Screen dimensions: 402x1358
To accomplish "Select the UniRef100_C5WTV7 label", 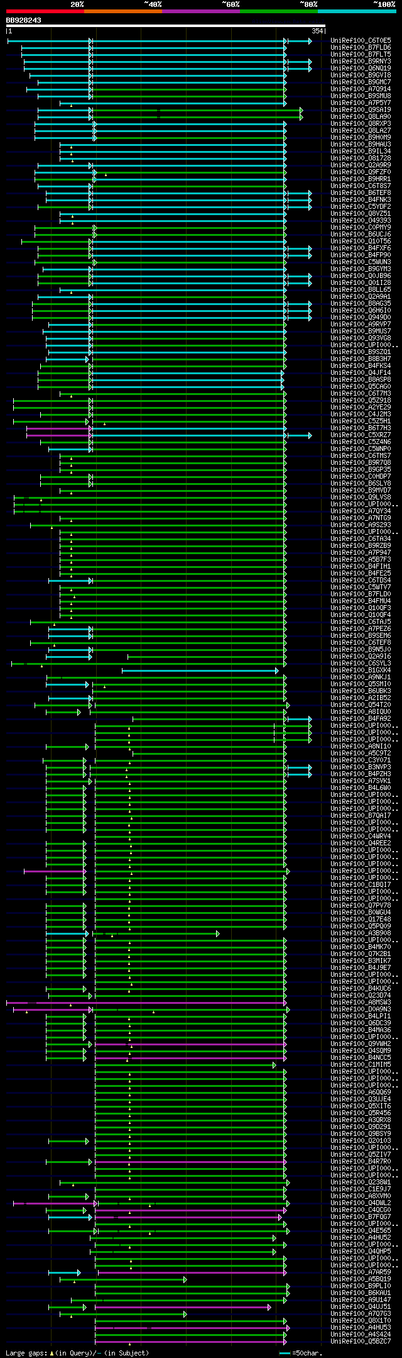I will 361,587.
